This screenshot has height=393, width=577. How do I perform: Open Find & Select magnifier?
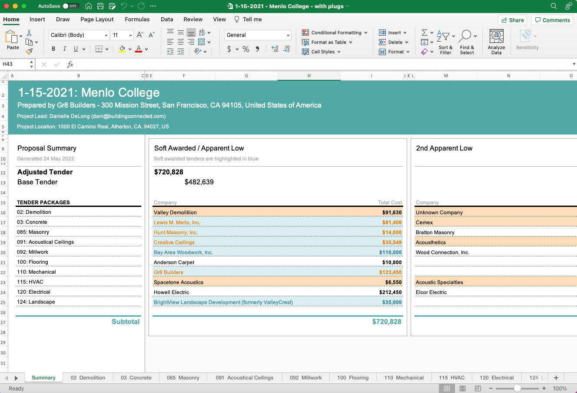[x=467, y=42]
